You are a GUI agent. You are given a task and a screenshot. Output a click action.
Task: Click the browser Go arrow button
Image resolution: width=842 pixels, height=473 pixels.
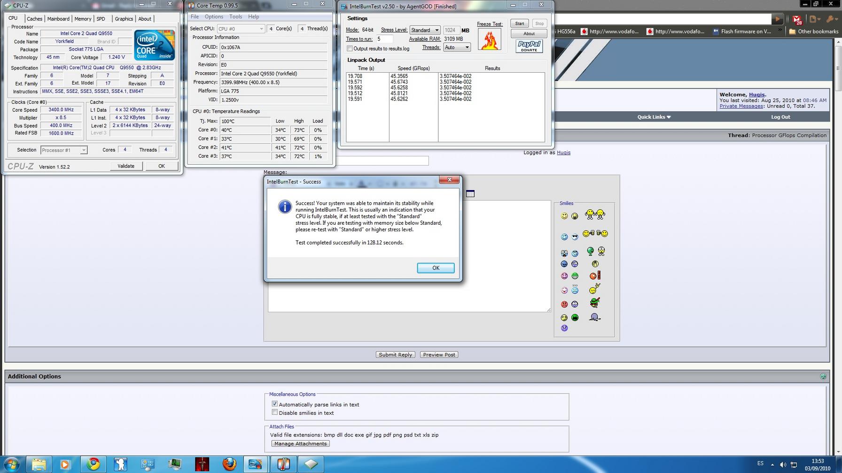pyautogui.click(x=778, y=19)
